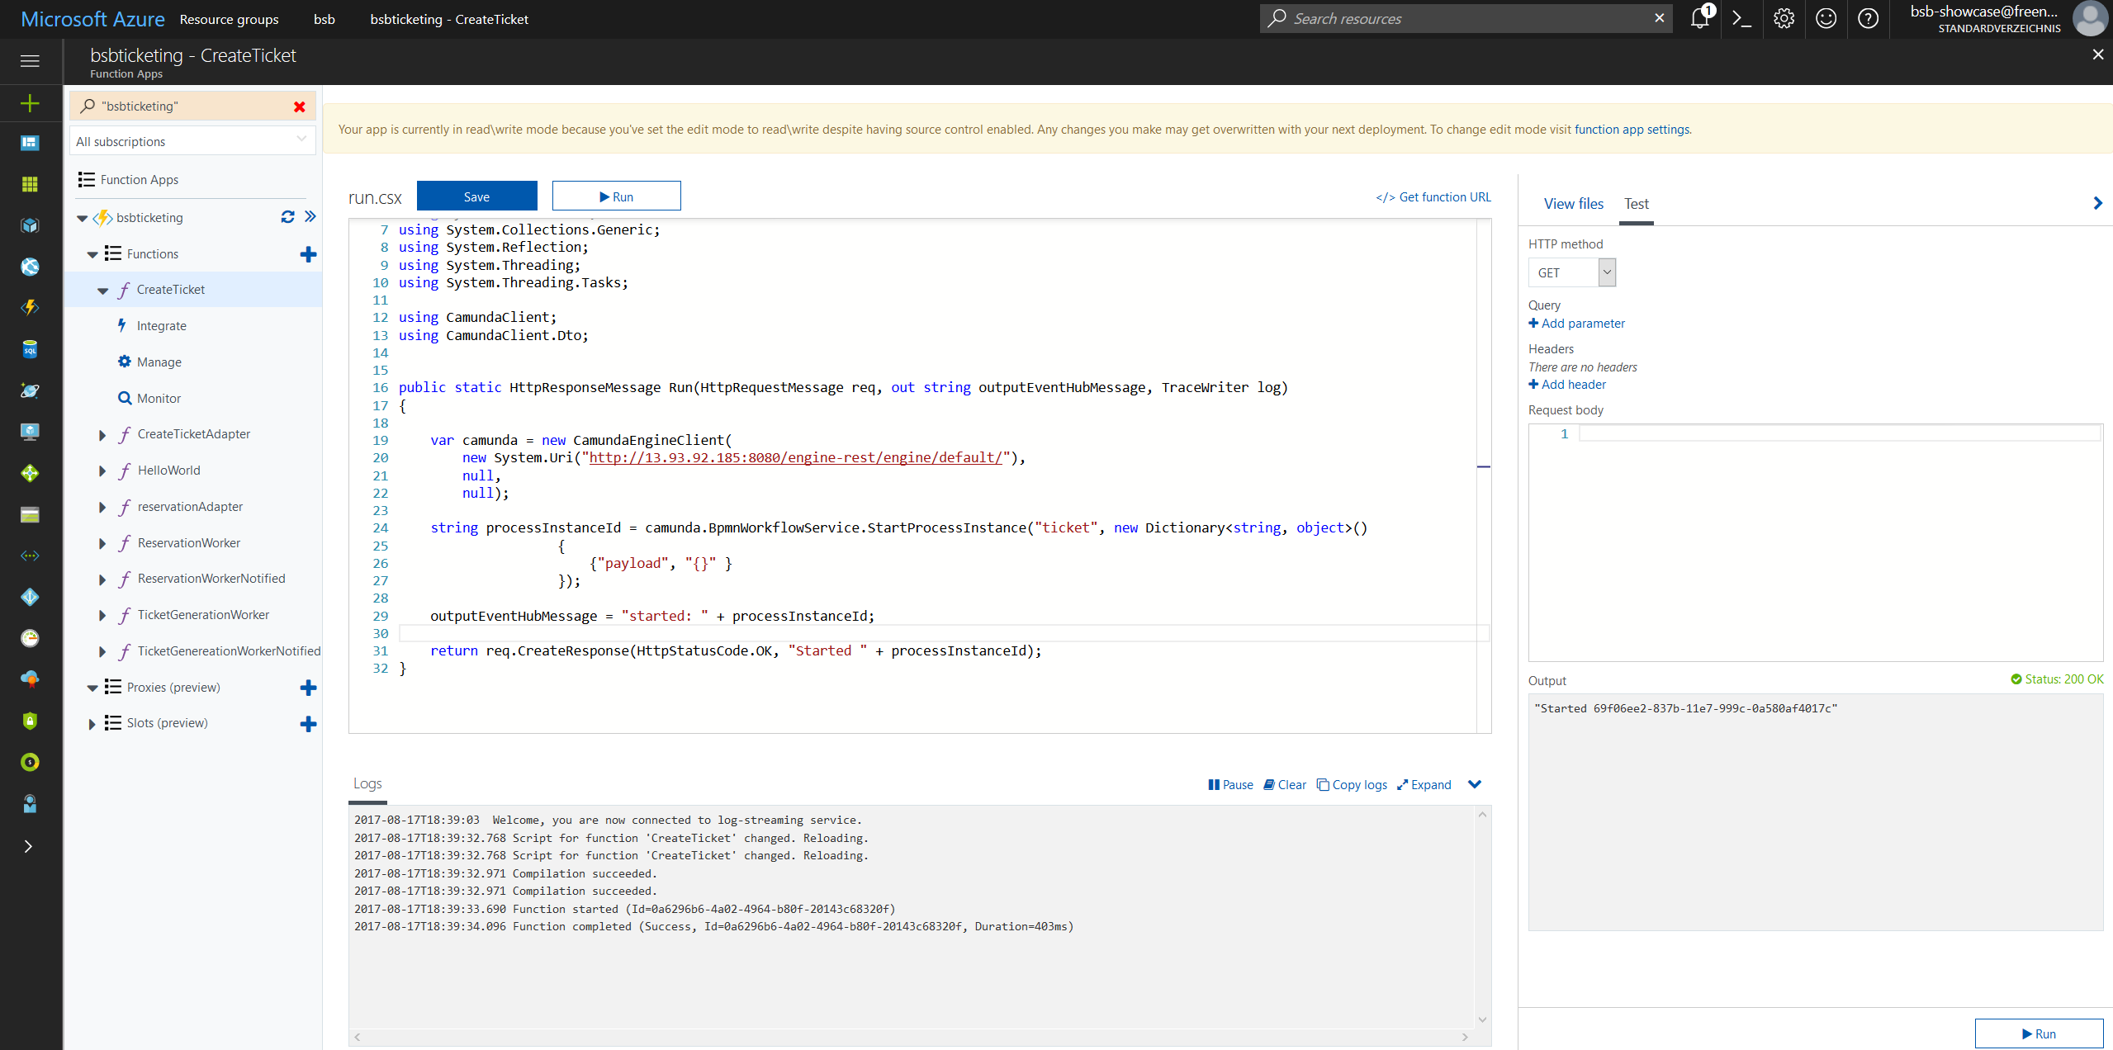
Task: Open Function Apps lightning icon in sidebar
Action: [30, 308]
